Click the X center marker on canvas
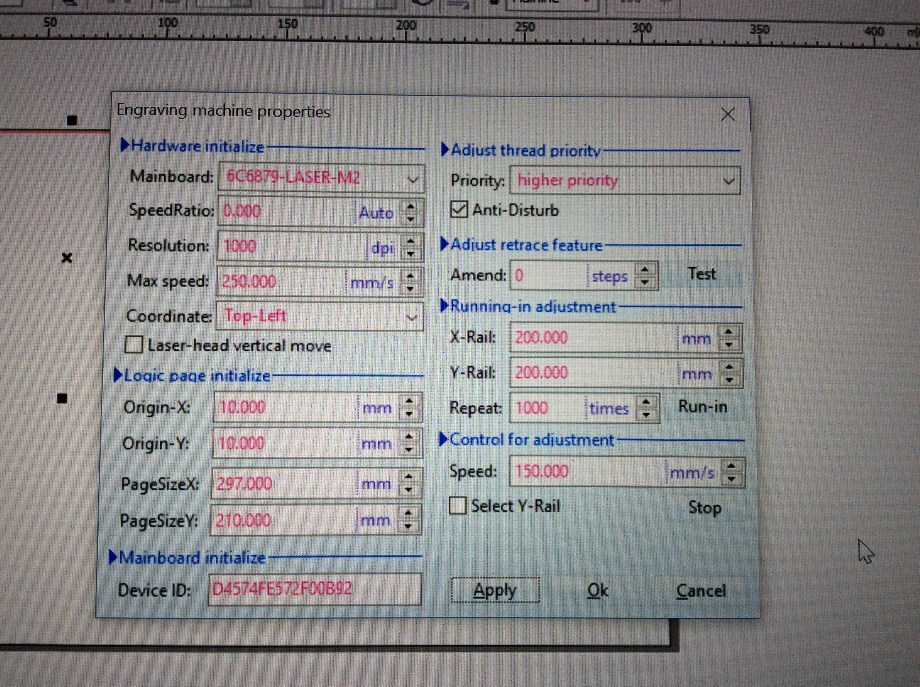920x687 pixels. click(x=66, y=258)
